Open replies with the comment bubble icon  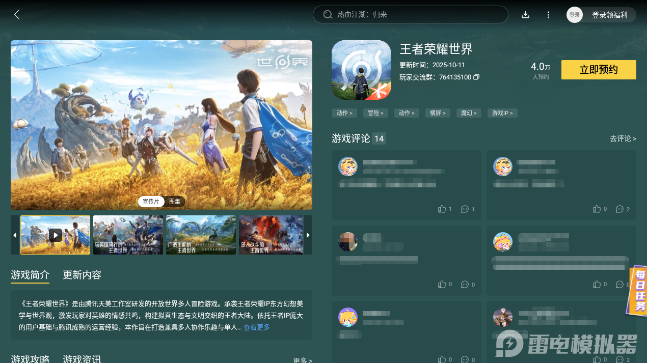[x=464, y=209]
